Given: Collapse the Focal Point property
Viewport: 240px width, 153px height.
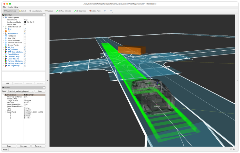Looking at the screenshot, I should (x=6, y=112).
